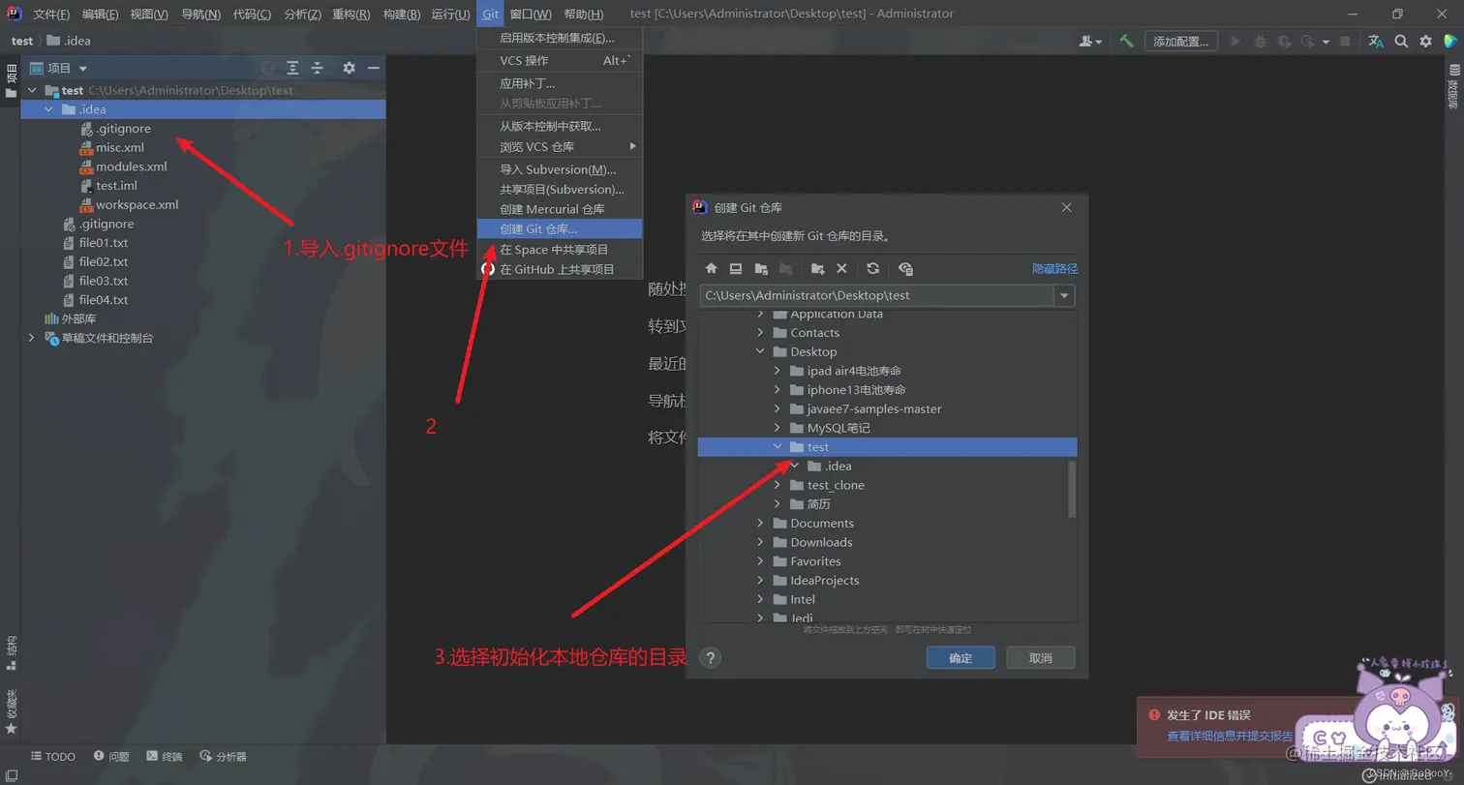Select file03.txt in project tree
1464x785 pixels.
coord(103,281)
